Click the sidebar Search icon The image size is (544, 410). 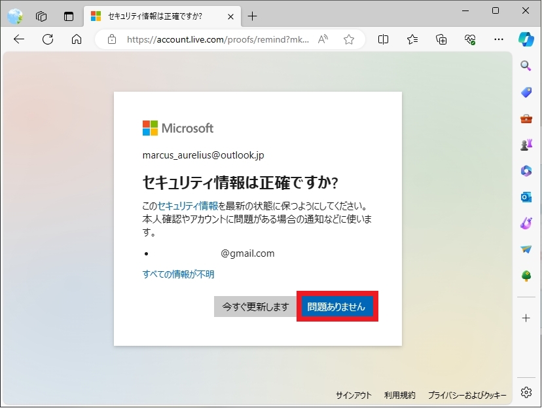[526, 65]
